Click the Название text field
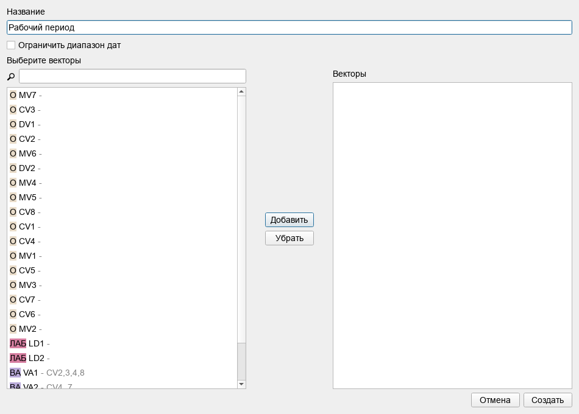 coord(289,27)
